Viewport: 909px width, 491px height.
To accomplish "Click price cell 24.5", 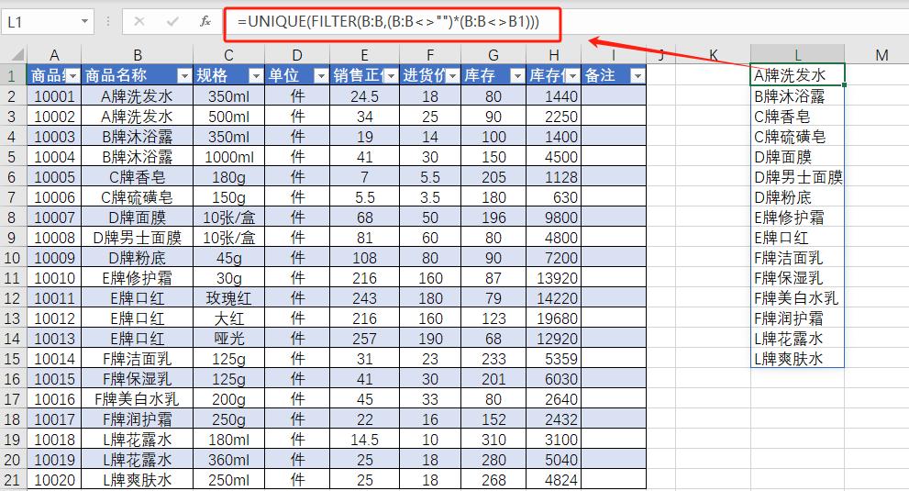I will [365, 95].
